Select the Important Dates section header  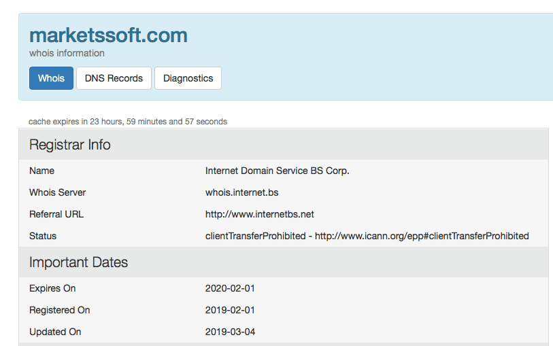click(78, 262)
